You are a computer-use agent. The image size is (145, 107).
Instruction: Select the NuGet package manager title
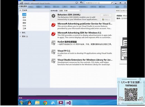pos(67,42)
